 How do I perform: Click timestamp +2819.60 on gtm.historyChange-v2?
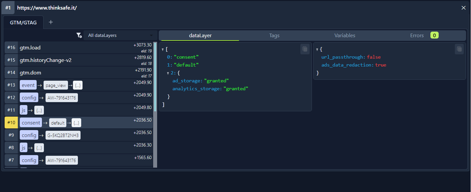[143, 58]
